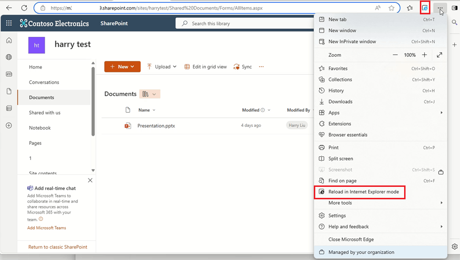
Task: Select New tab in Edge menu
Action: pos(381,20)
